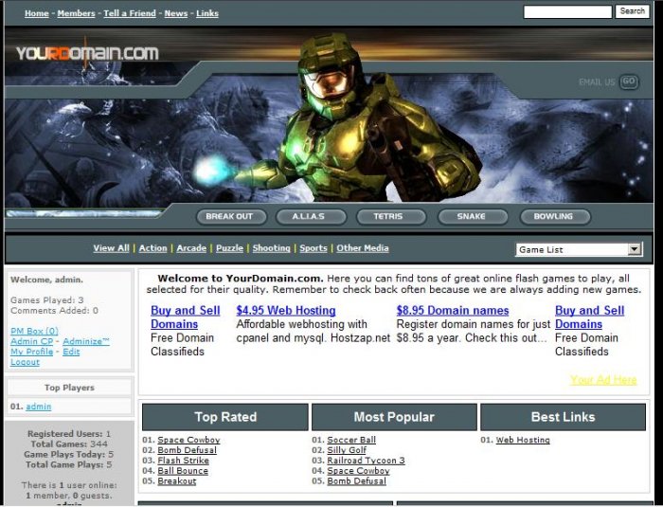Viewport: 663px width, 507px height.
Task: Open the Game List dropdown
Action: click(580, 249)
